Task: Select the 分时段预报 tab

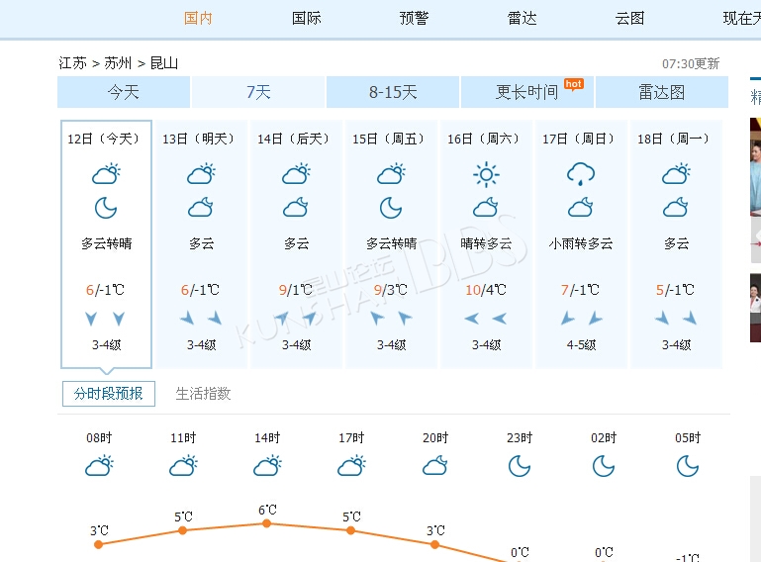Action: pos(109,394)
